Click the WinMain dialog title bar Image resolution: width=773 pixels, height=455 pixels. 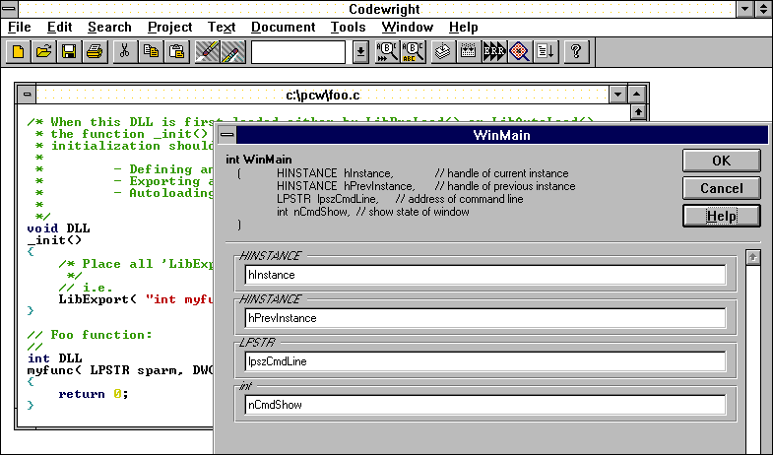[502, 135]
